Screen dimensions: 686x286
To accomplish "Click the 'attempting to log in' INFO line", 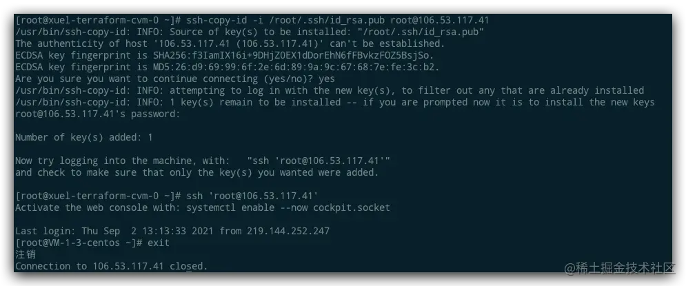I will [330, 90].
